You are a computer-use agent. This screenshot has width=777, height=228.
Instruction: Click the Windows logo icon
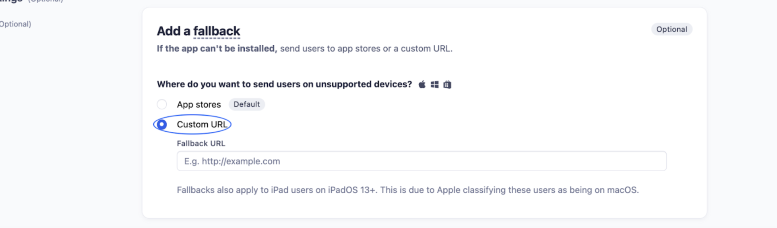[x=434, y=85]
